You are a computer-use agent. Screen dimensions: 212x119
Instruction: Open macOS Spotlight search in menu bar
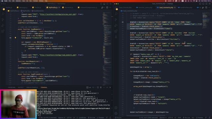click(x=191, y=1)
